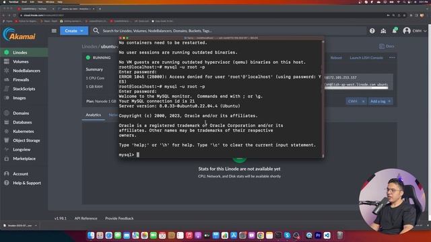Expand the downloaded file chevron in download bar
Image resolution: width=431 pixels, height=242 pixels.
tap(36, 226)
